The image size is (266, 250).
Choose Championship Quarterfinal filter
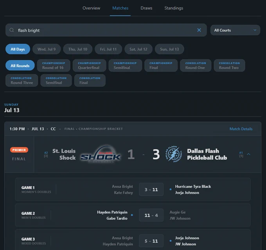(90, 65)
